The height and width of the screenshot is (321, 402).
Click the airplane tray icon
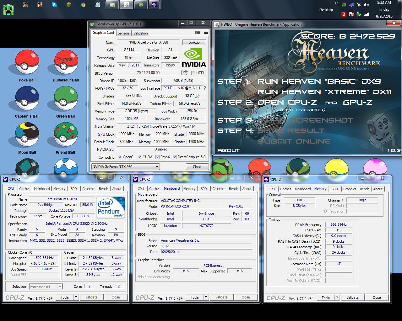[x=359, y=5]
